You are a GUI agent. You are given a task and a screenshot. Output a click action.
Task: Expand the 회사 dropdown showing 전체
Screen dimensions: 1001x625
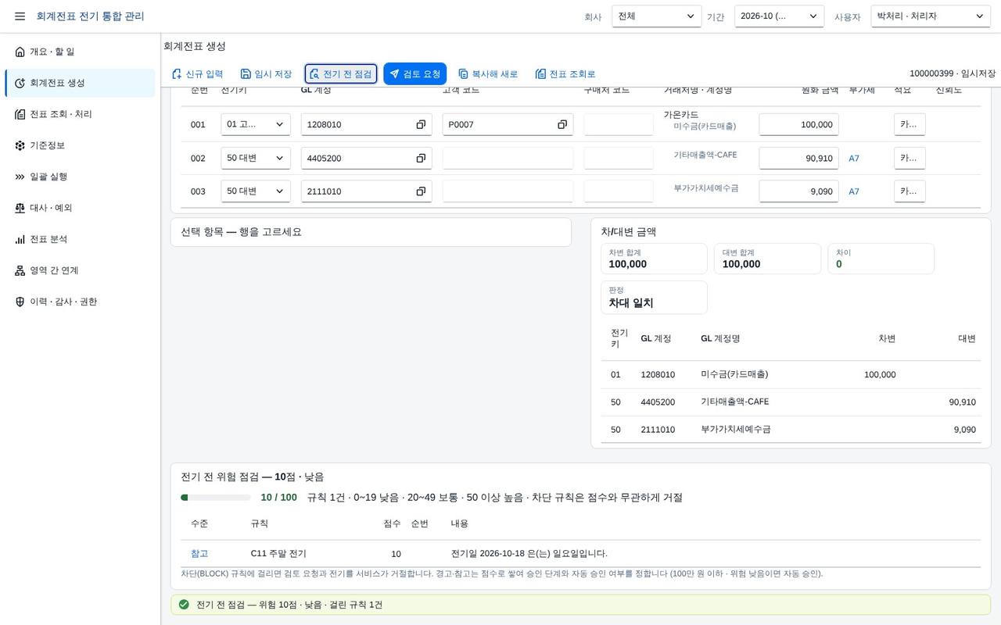(x=657, y=16)
